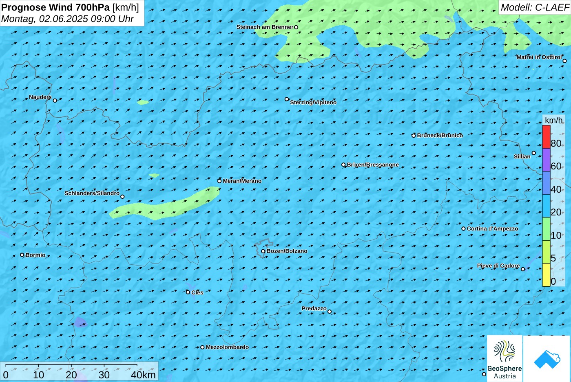This screenshot has height=382, width=571.
Task: Click the yellow 0 km/h legend swatch
Action: click(546, 275)
